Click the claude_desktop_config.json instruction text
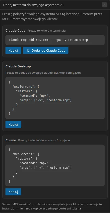This screenshot has width=110, height=213. click(43, 73)
